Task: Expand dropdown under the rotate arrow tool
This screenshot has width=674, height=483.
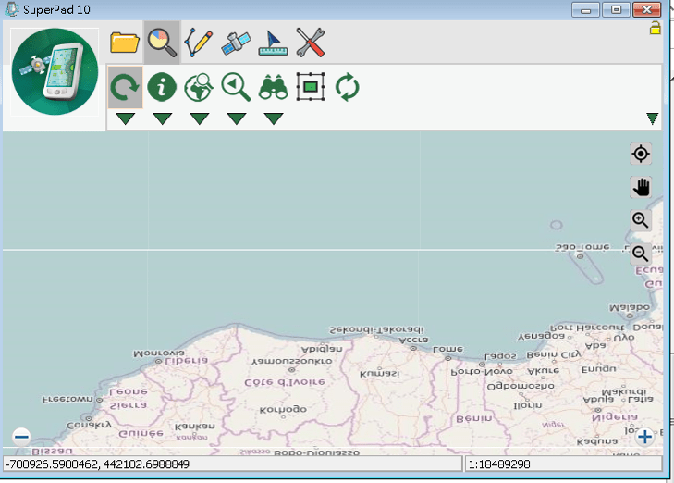Action: (x=125, y=118)
